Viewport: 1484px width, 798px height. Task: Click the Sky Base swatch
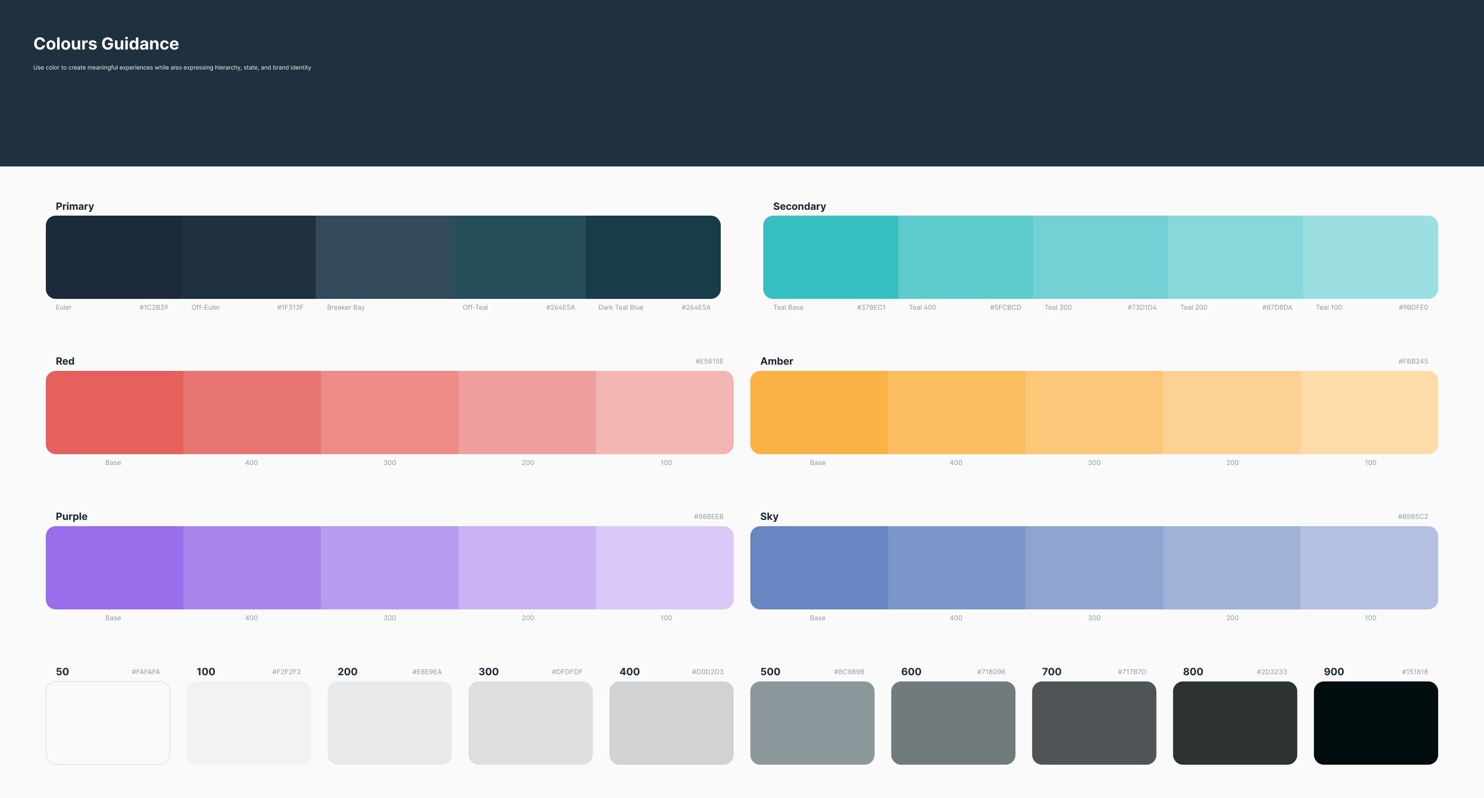(x=819, y=568)
